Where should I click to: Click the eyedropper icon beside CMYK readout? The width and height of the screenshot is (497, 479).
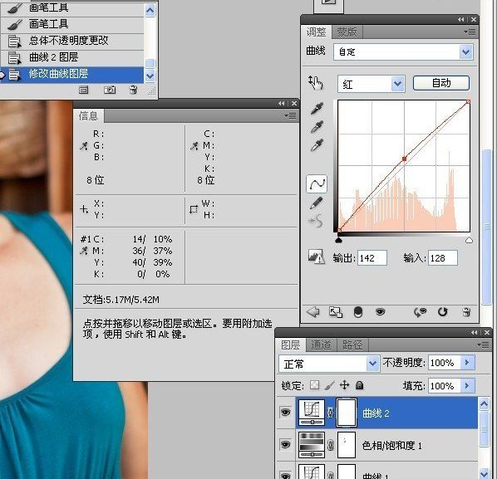[x=194, y=146]
